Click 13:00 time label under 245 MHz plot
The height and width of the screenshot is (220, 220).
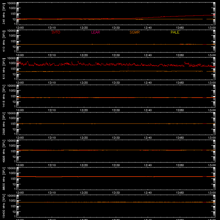tap(212, 28)
